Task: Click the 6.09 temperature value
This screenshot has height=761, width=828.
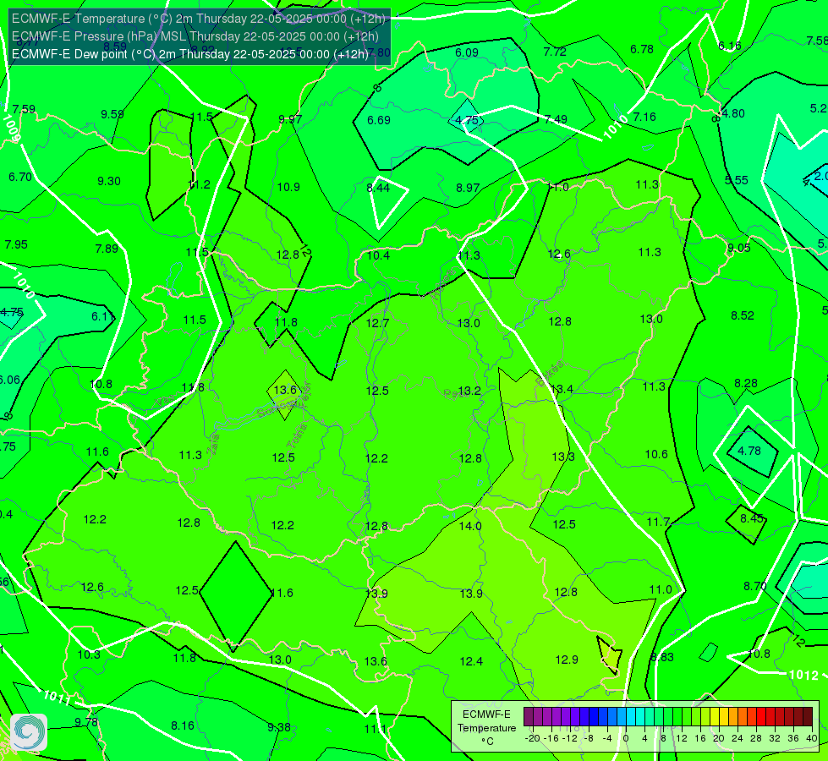Action: (467, 52)
